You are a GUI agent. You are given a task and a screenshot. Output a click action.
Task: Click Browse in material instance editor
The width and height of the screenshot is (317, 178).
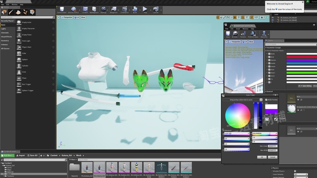[235, 34]
